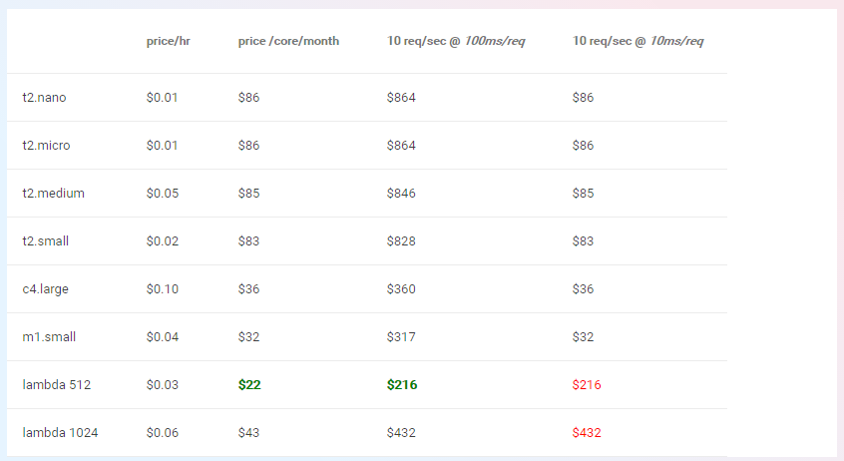Click the $0.10 price for c4.large
Image resolution: width=844 pixels, height=461 pixels.
[x=163, y=289]
